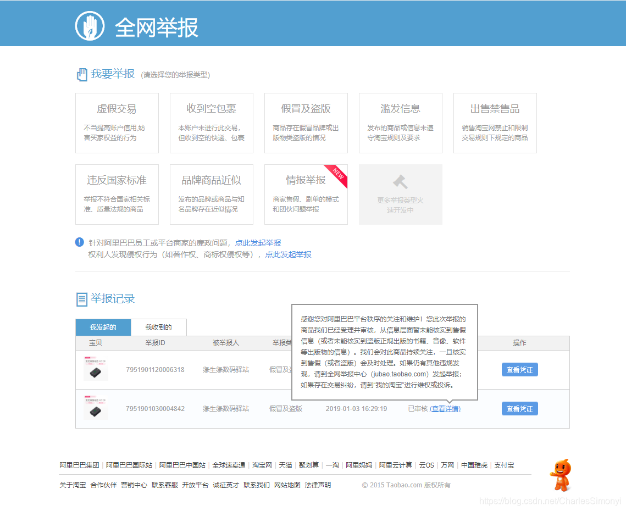Open 阿里巴巴国际站 footer link
The height and width of the screenshot is (511, 626).
[x=129, y=465]
